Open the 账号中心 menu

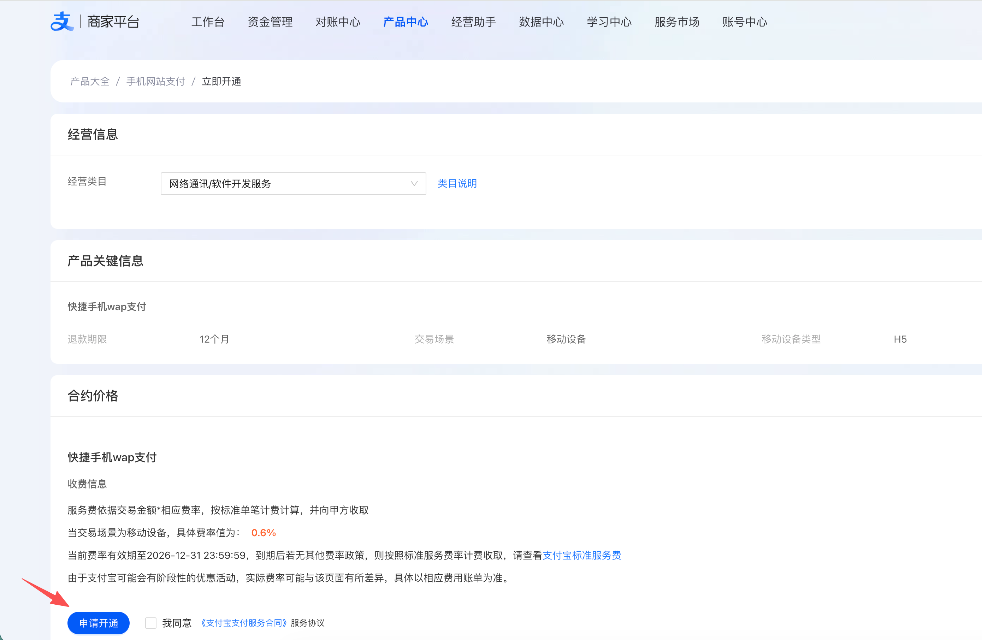click(744, 22)
